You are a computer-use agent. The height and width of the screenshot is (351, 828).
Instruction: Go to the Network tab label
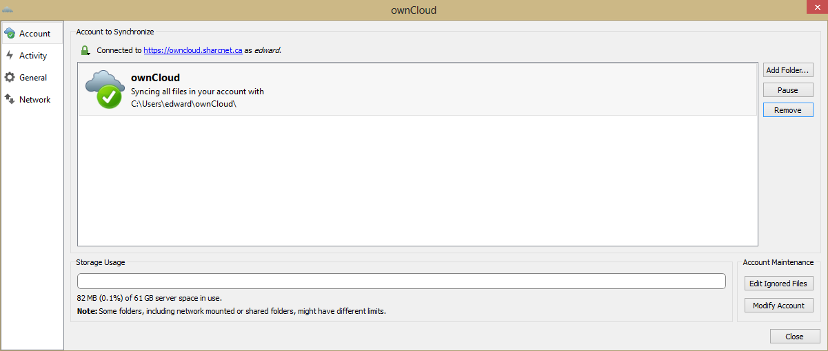34,100
